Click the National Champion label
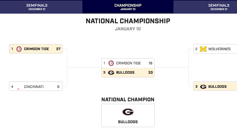Screen dimensions: 237x133 tap(128, 100)
